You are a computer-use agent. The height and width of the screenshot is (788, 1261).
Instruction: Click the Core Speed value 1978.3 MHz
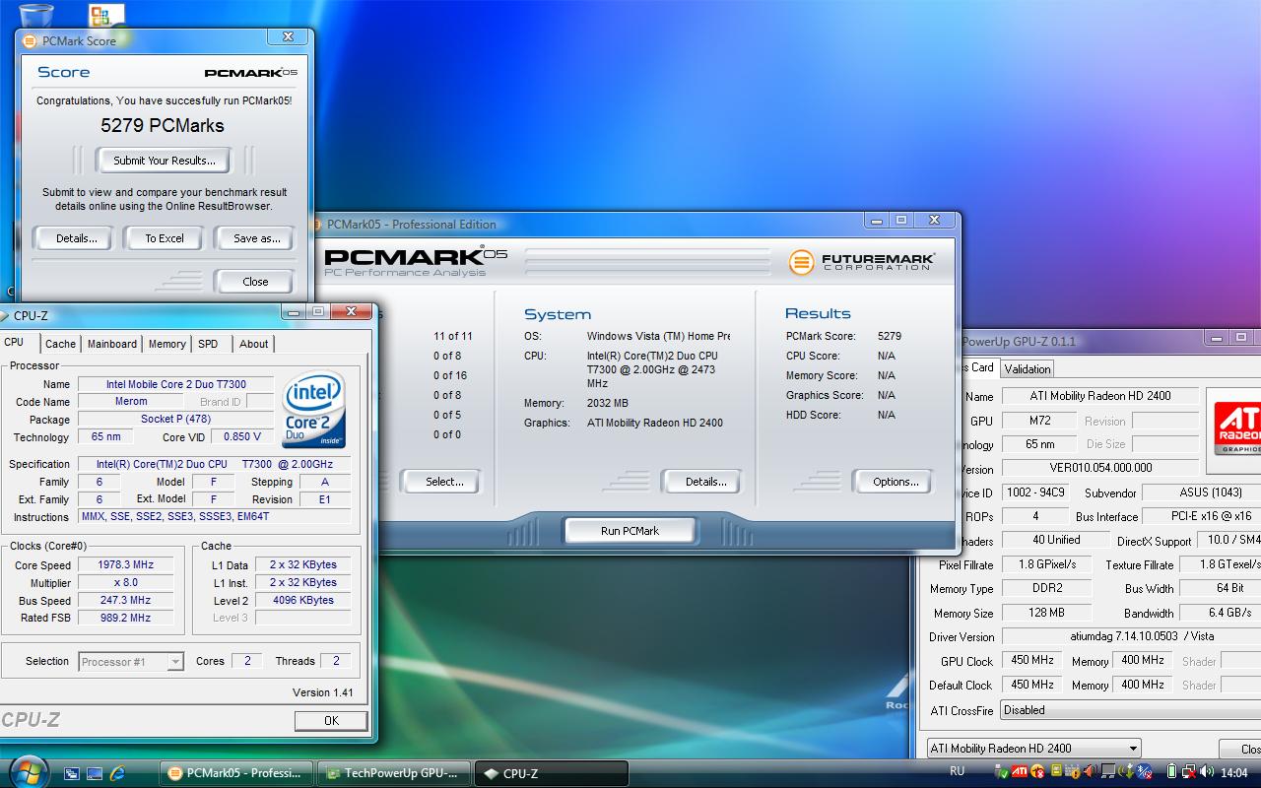tap(126, 564)
